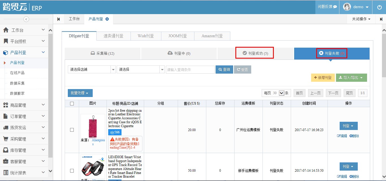The height and width of the screenshot is (181, 386).
Task: Click the 问题反馈 feedback button
Action: (x=327, y=7)
